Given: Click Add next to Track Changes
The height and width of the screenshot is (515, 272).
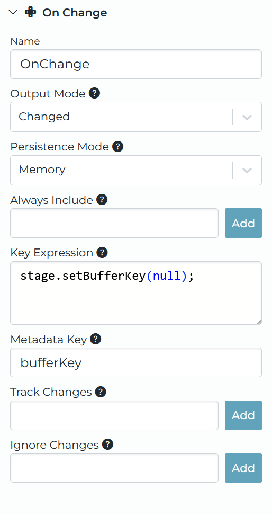Looking at the screenshot, I should pyautogui.click(x=243, y=415).
